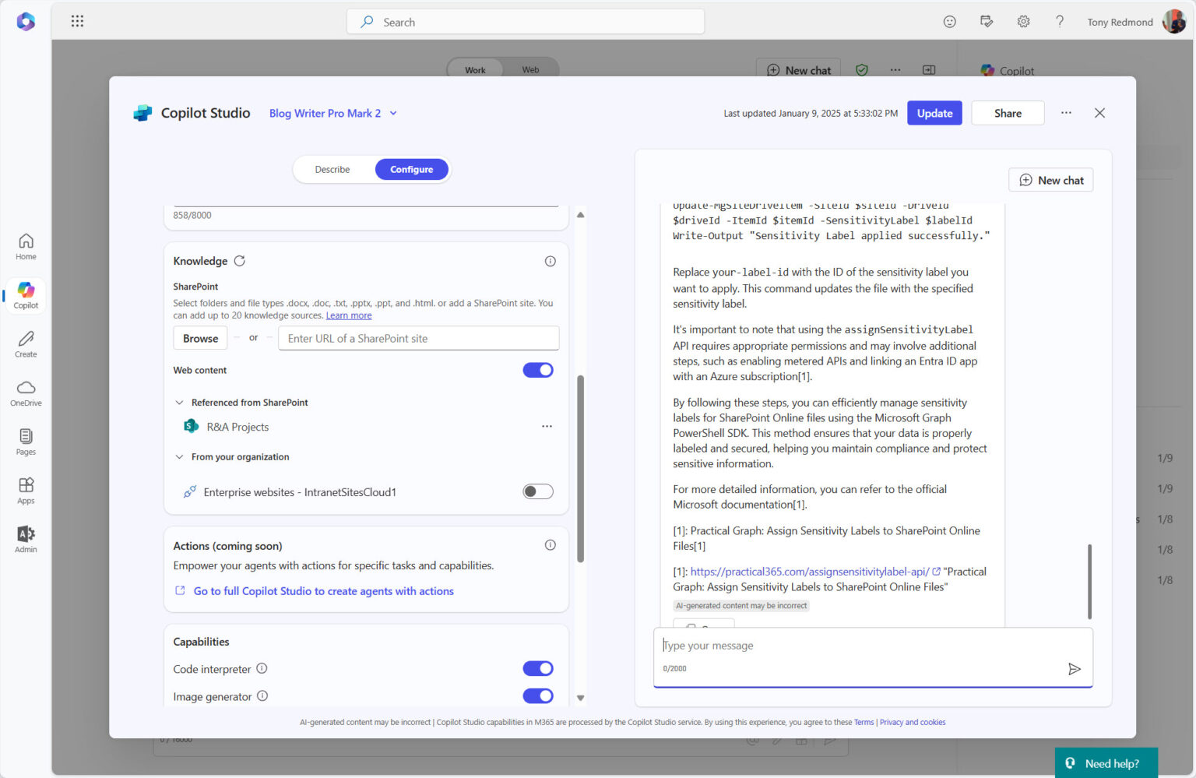The height and width of the screenshot is (778, 1196).
Task: Select the Configure tab
Action: [x=411, y=170]
